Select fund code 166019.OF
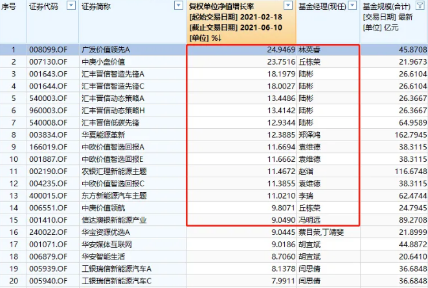The width and height of the screenshot is (428, 288). [48, 147]
